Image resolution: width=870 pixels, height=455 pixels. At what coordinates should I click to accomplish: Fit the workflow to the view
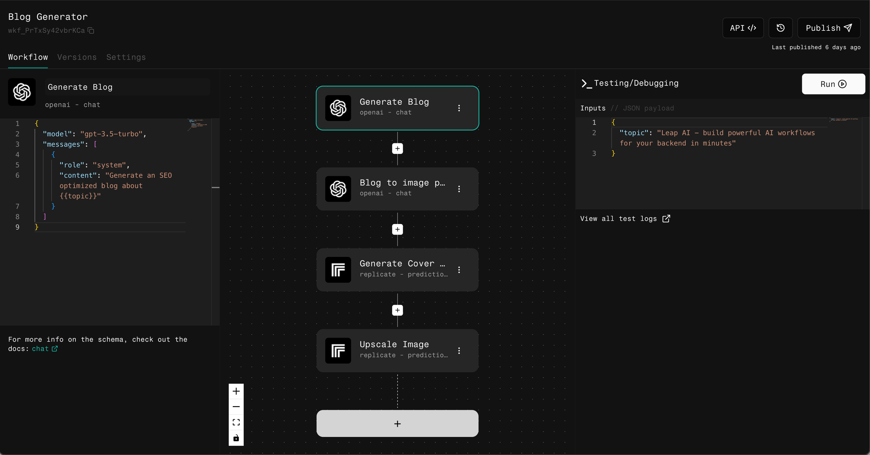[236, 422]
